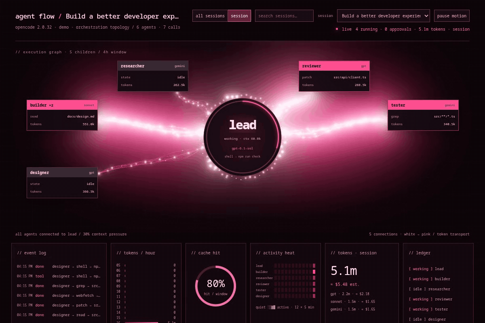Select '[ working ] builder' ledger entry

429,279
